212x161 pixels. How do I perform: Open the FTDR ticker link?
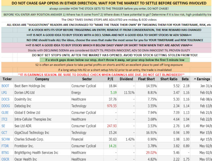point(5,146)
